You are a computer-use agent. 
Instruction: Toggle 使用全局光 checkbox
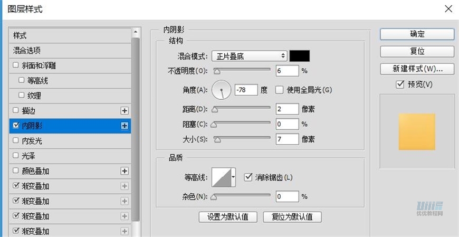point(280,90)
